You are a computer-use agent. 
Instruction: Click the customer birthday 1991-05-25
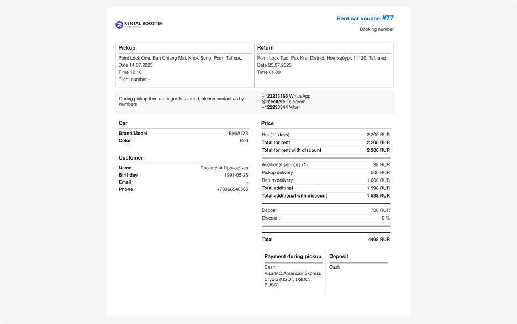236,175
